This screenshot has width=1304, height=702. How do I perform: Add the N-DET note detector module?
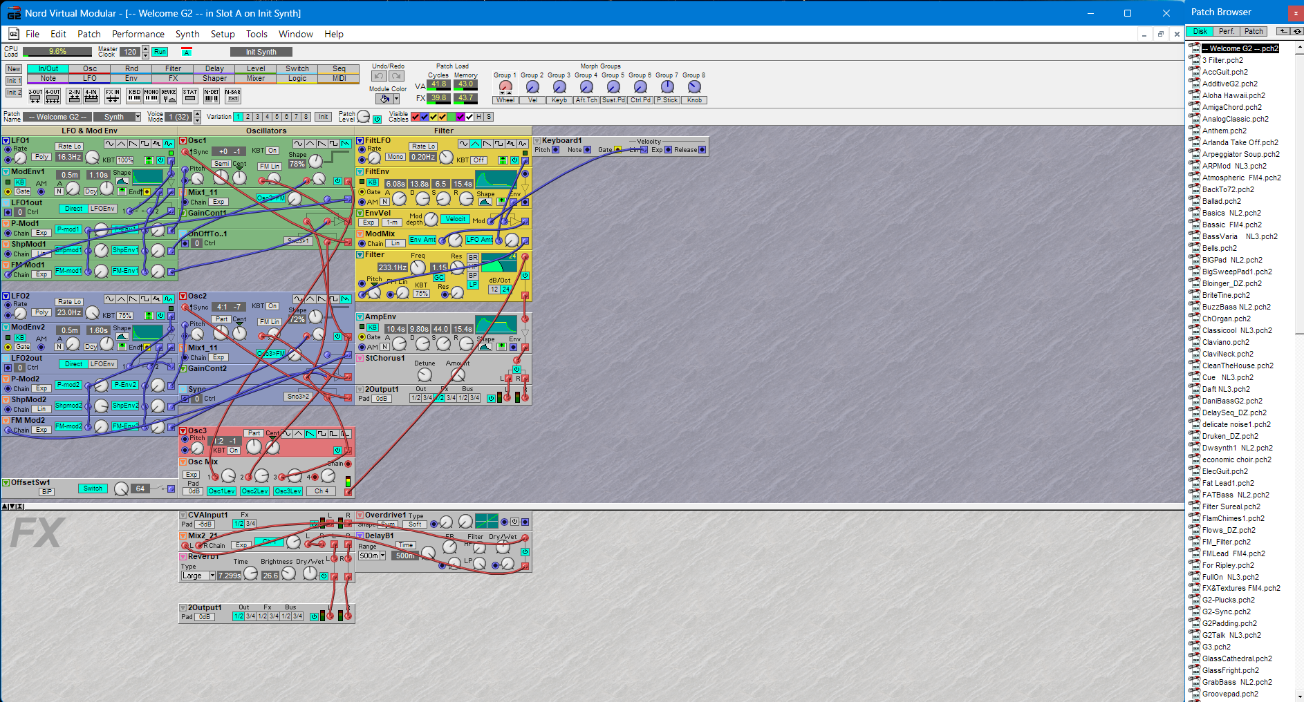tap(212, 96)
